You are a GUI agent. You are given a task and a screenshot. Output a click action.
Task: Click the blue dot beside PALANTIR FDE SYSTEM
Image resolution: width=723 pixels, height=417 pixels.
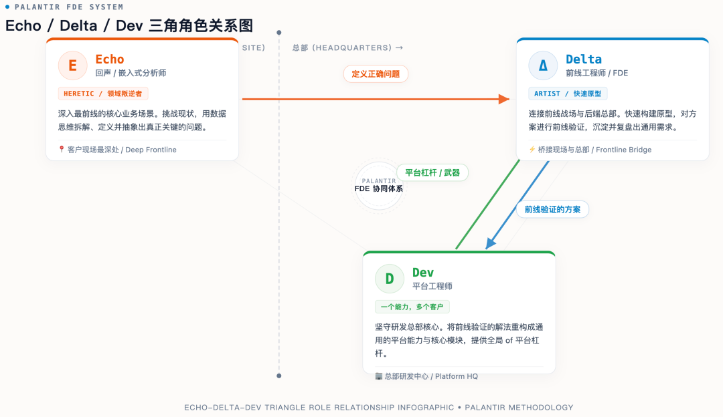pyautogui.click(x=7, y=7)
